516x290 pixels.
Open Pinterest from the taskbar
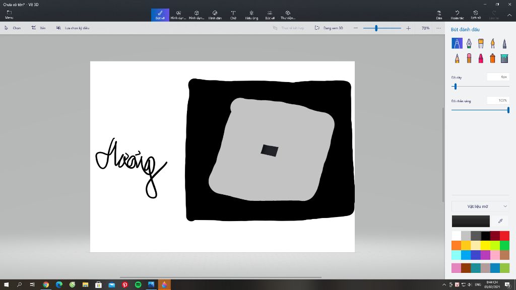[125, 284]
